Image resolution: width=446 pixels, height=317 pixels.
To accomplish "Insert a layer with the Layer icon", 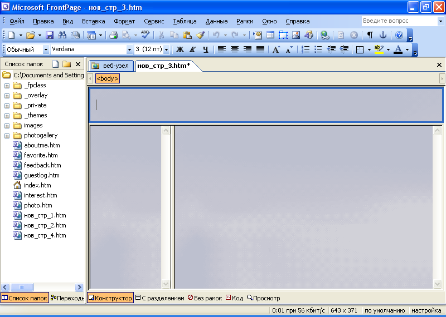I will coord(283,35).
